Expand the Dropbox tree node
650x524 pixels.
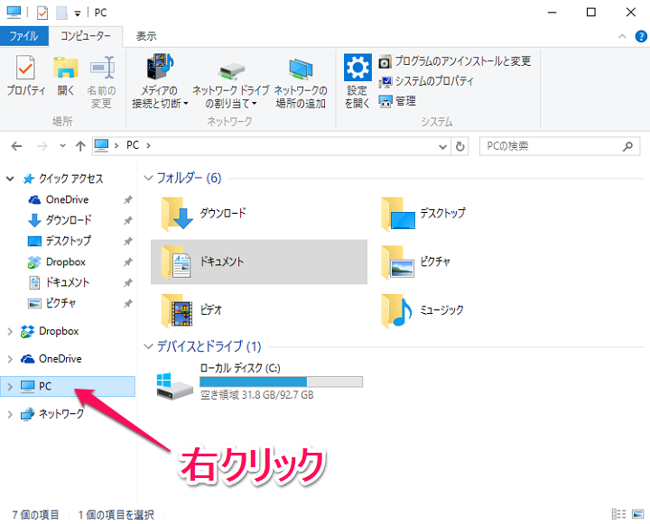coord(10,331)
